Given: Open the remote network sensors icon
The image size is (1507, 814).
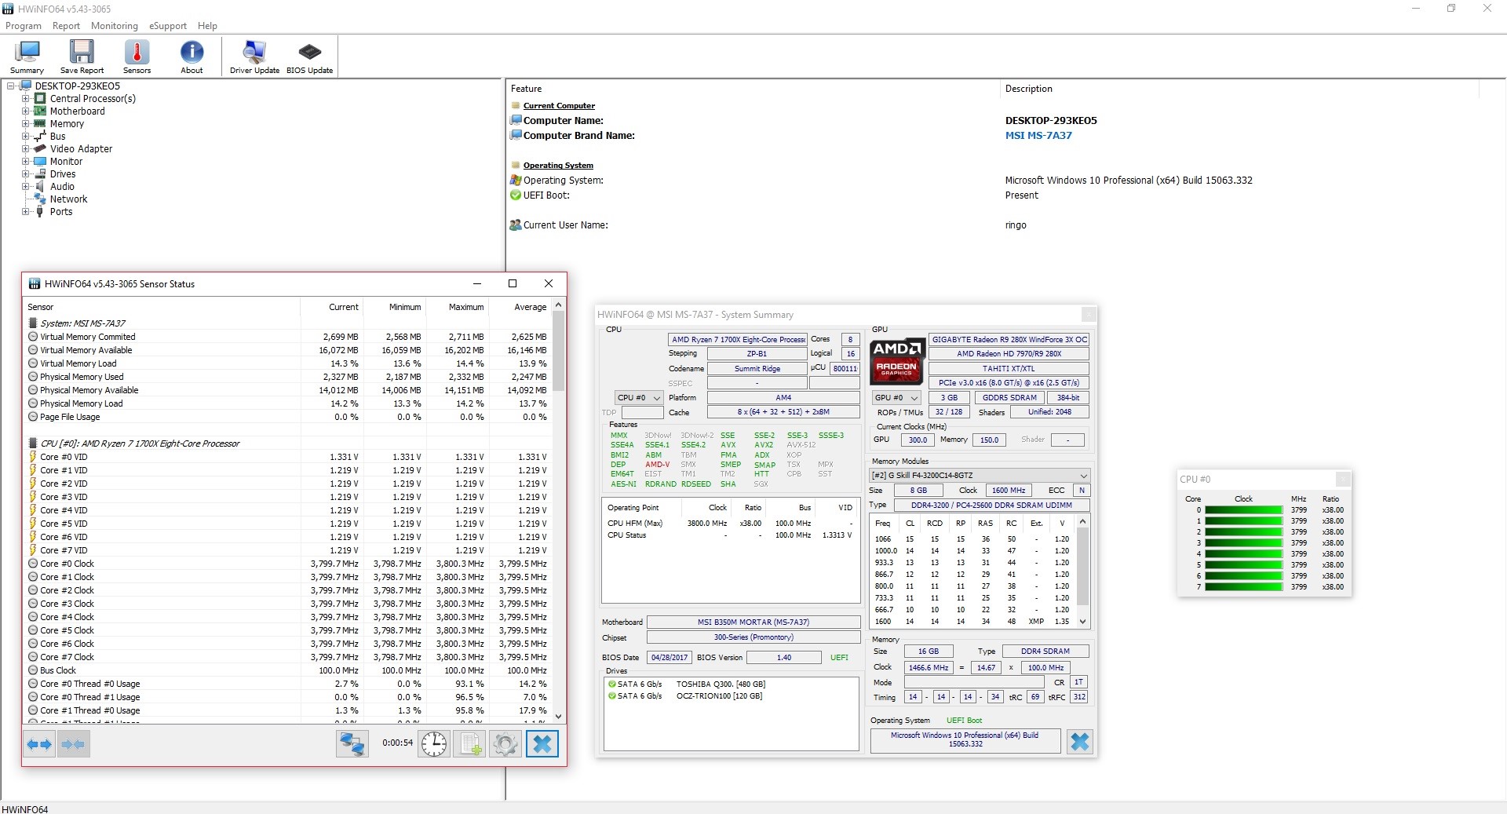Looking at the screenshot, I should (x=352, y=743).
